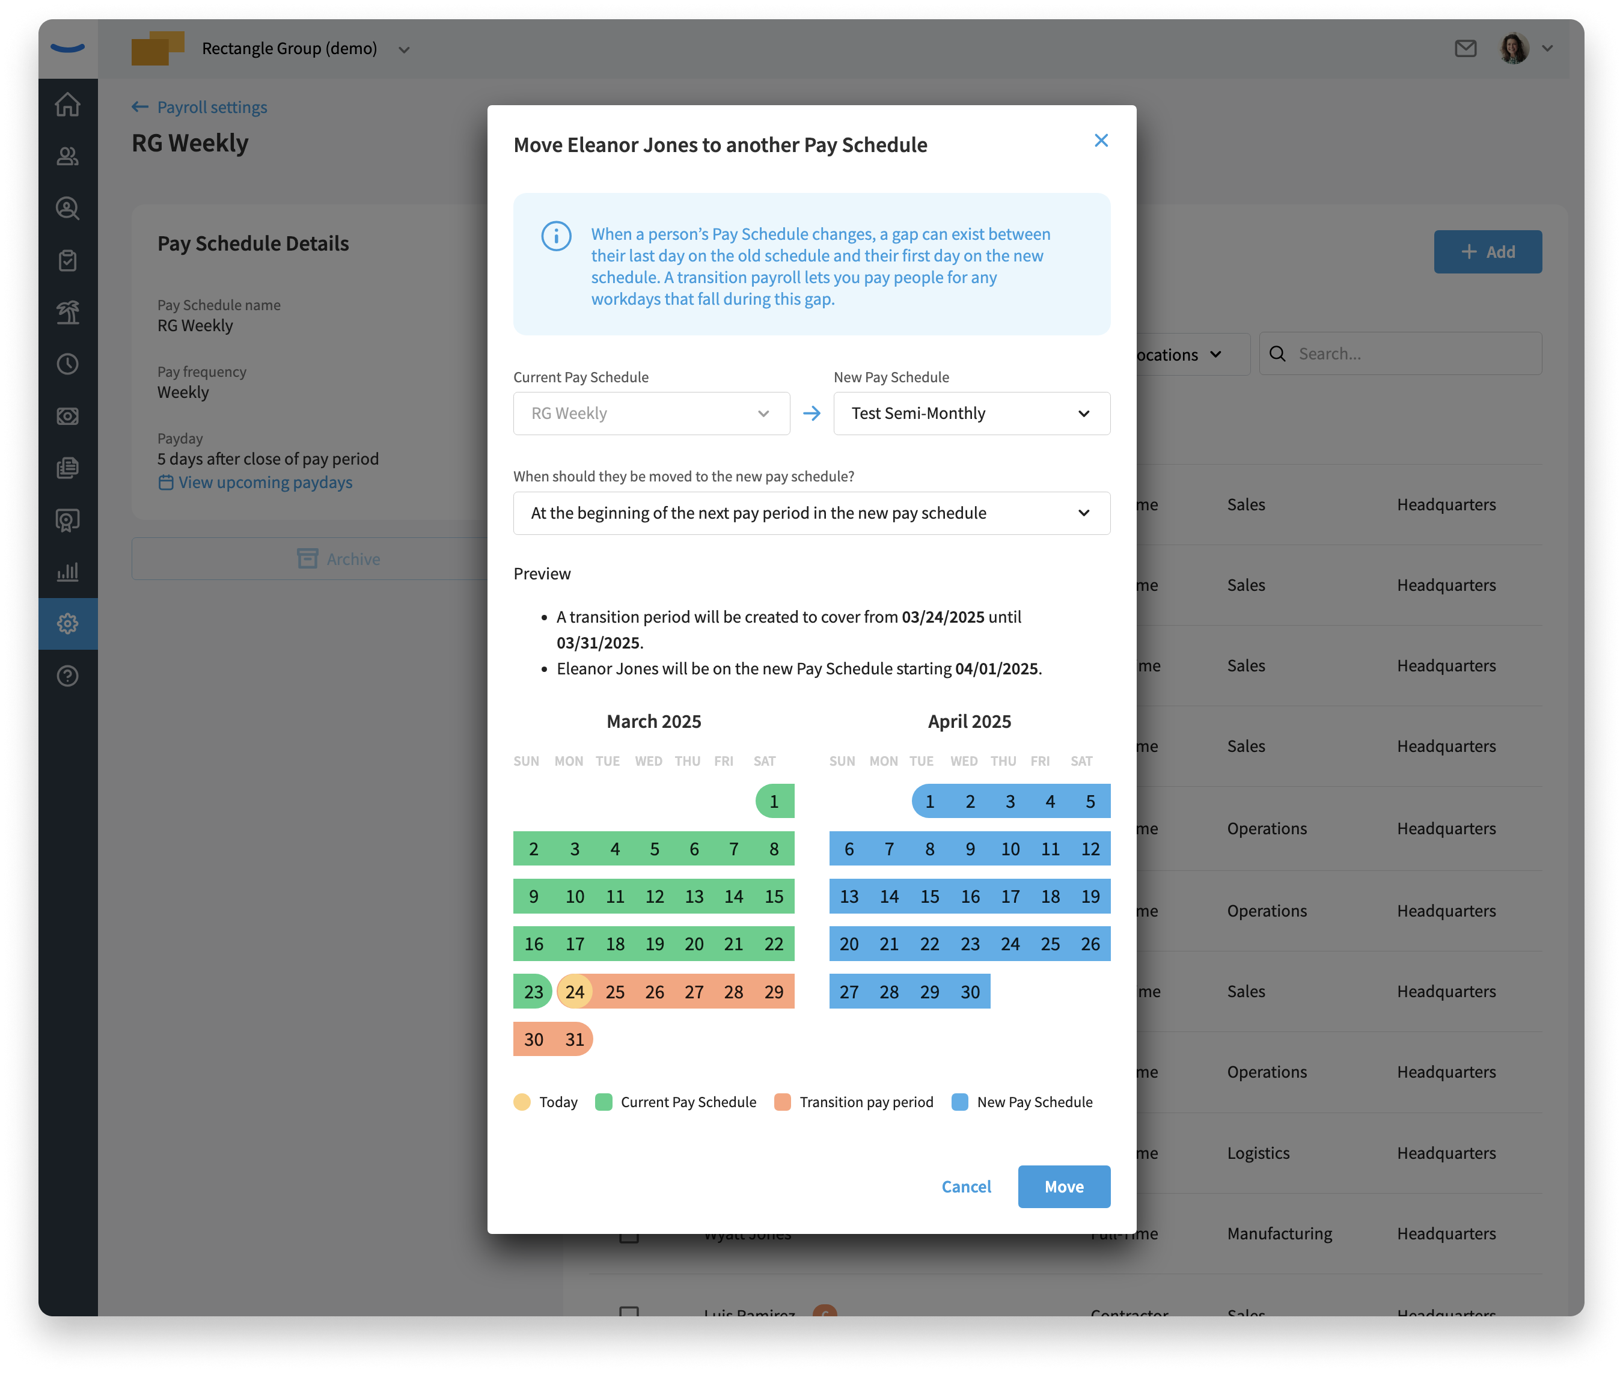Click the Logistics department cell
The image size is (1623, 1374).
(1258, 1152)
